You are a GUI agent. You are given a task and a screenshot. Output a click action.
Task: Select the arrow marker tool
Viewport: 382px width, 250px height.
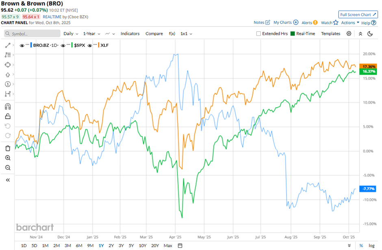click(8, 75)
